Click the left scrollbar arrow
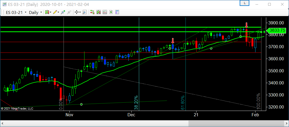The image size is (289, 127). 3,123
